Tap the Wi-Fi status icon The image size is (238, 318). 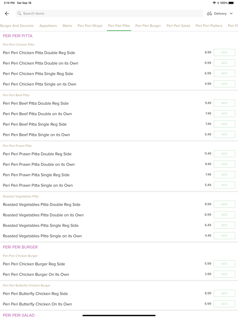pyautogui.click(x=214, y=3)
